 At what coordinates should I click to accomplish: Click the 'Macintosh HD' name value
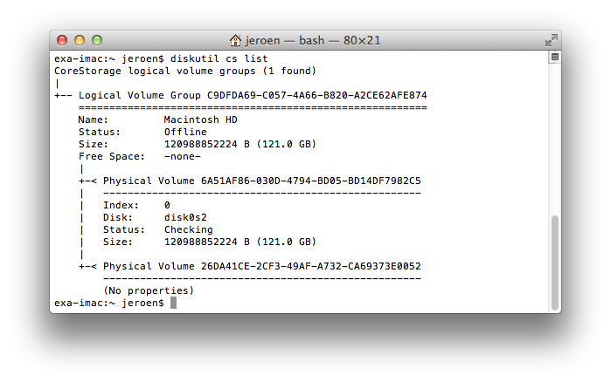click(x=201, y=119)
